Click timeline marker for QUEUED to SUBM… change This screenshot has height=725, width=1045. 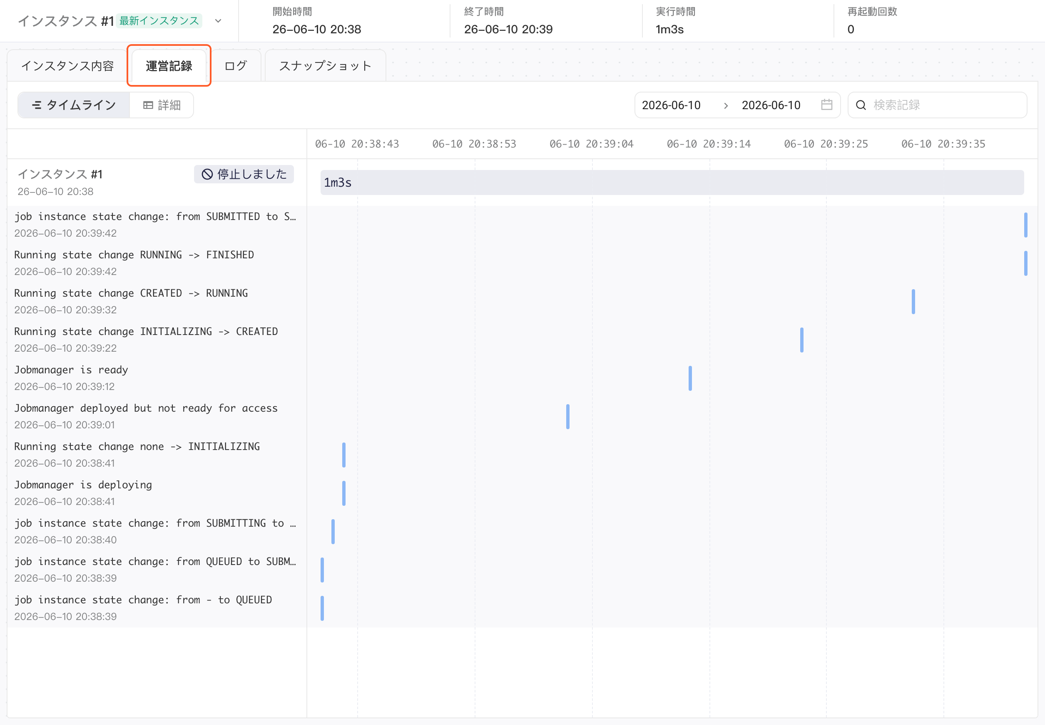tap(322, 570)
